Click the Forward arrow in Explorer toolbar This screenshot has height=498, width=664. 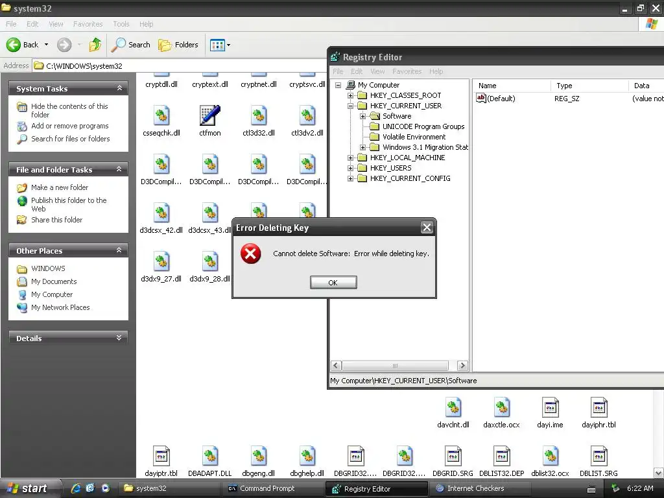(64, 45)
